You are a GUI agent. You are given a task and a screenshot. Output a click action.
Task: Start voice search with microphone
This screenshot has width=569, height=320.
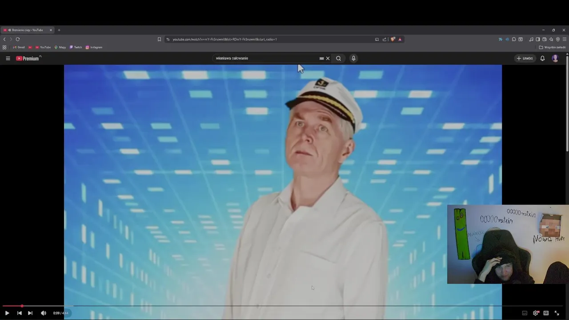(353, 58)
